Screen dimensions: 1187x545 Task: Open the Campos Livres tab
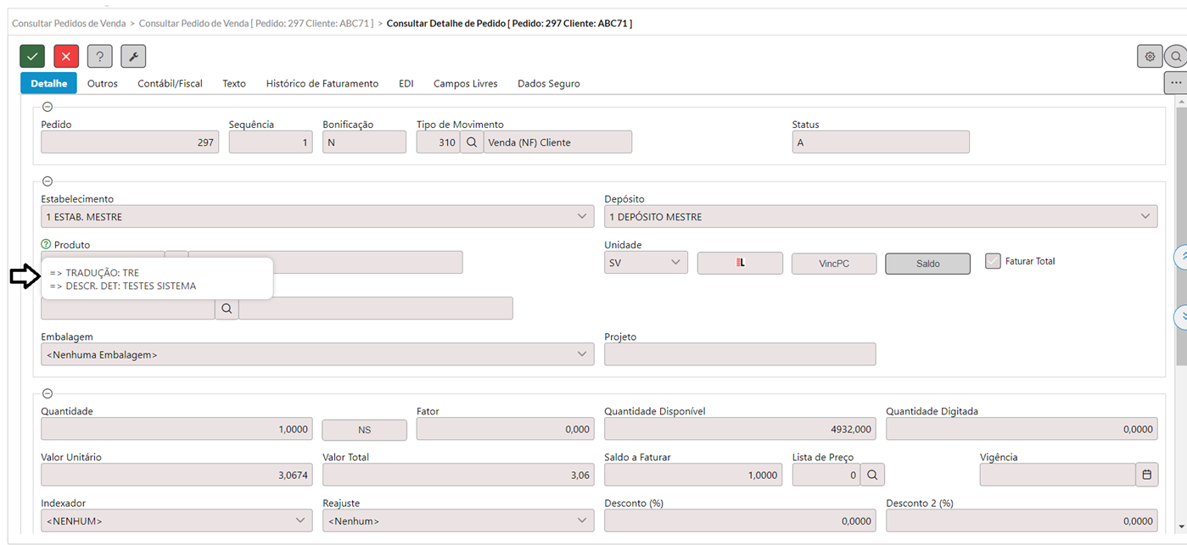(x=465, y=83)
